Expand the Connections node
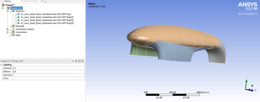The image size is (260, 102). pos(8,32)
